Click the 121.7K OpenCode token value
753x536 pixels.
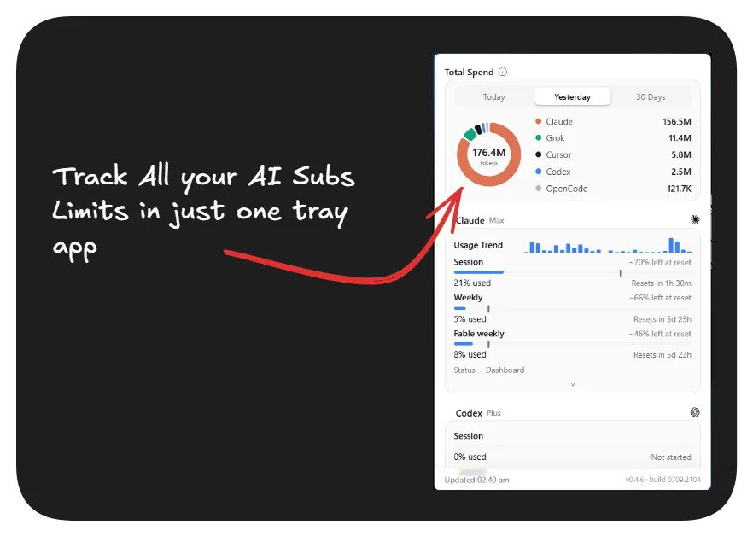point(679,189)
